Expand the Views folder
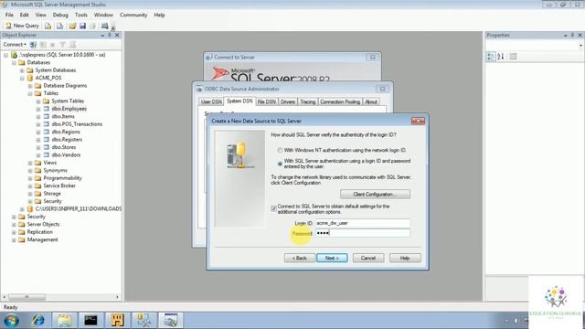This screenshot has height=329, width=585. coord(30,163)
